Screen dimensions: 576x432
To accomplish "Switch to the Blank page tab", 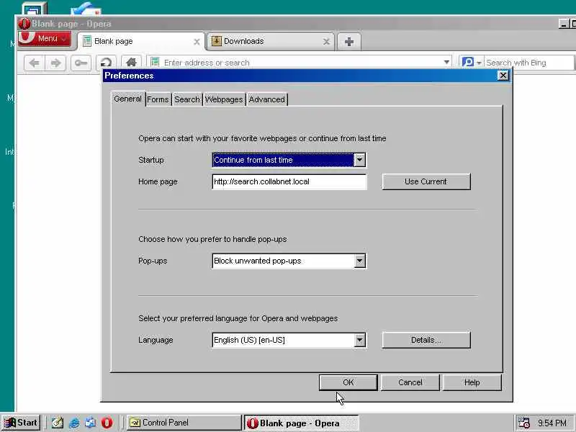I will pyautogui.click(x=141, y=41).
